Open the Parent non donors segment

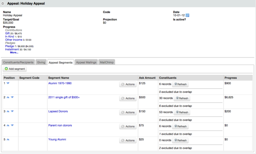[x=60, y=125]
